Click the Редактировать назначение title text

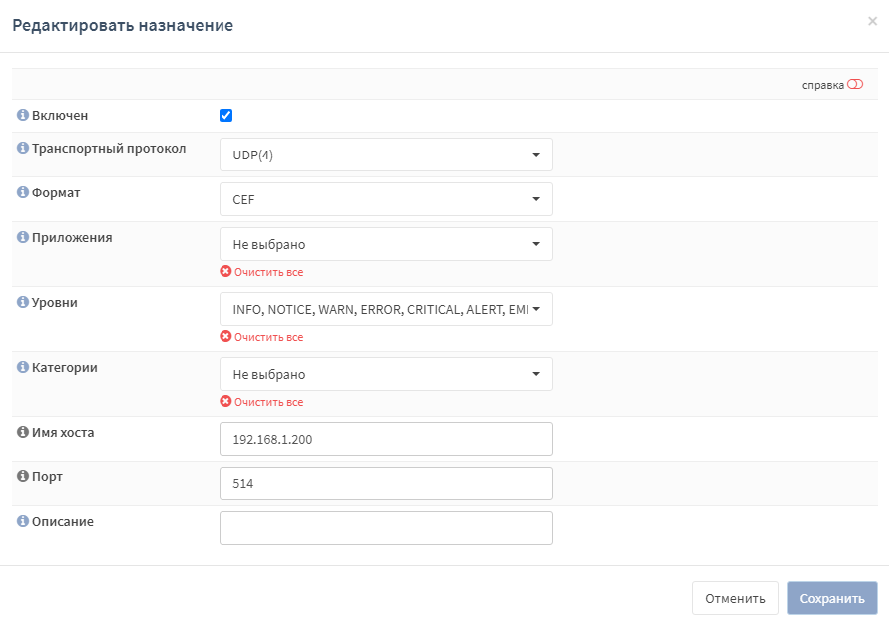pyautogui.click(x=123, y=26)
